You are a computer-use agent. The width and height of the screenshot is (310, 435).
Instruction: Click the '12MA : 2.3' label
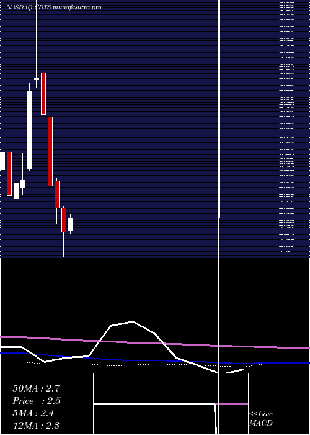[x=36, y=425]
